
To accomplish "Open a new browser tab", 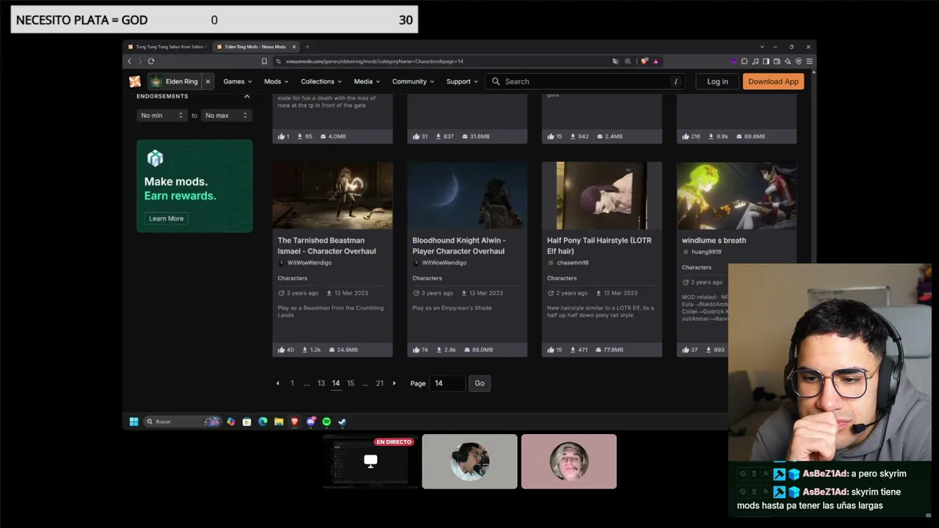I will coord(307,46).
